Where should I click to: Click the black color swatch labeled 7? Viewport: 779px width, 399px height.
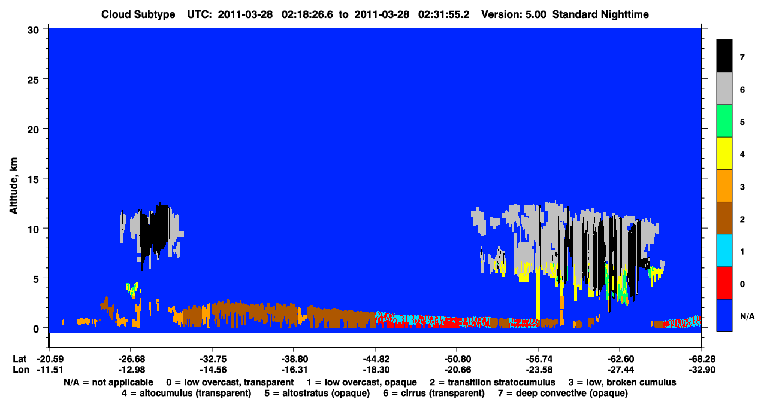pos(724,56)
